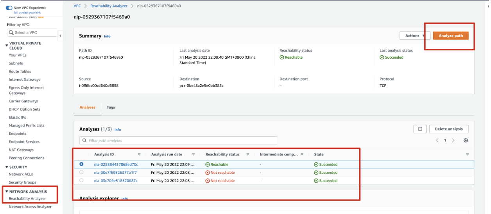Open NAT Gateways page
Screen dimensions: 491x214
(x=21, y=150)
